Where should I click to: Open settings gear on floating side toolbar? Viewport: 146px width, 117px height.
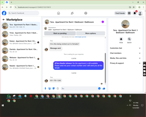[x=145, y=74]
